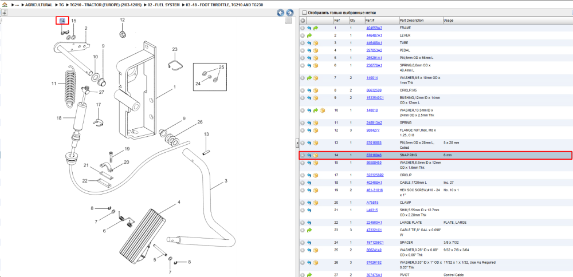
Task: Open AGRICULTURAL breadcrumb
Action: point(39,5)
